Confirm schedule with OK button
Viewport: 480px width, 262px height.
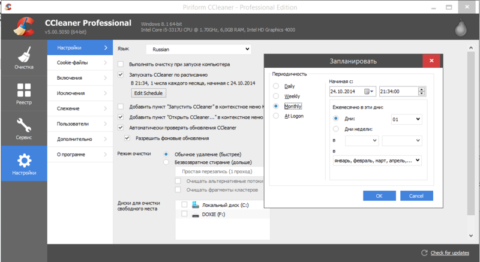(379, 196)
